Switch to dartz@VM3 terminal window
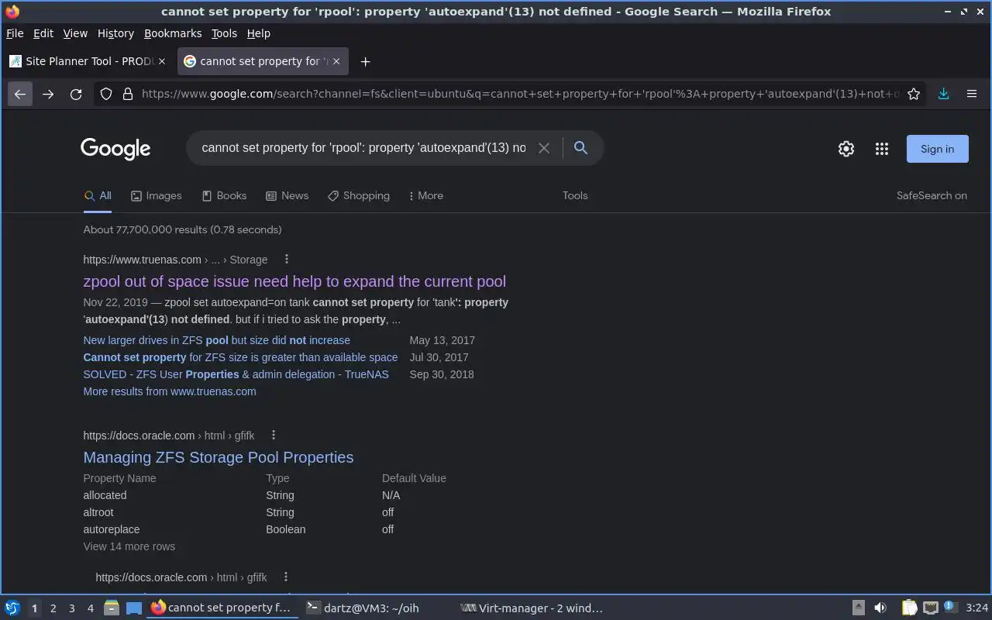 click(363, 608)
